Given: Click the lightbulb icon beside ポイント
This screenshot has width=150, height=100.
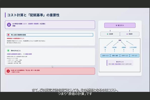Looking at the screenshot, I should pyautogui.click(x=117, y=62).
